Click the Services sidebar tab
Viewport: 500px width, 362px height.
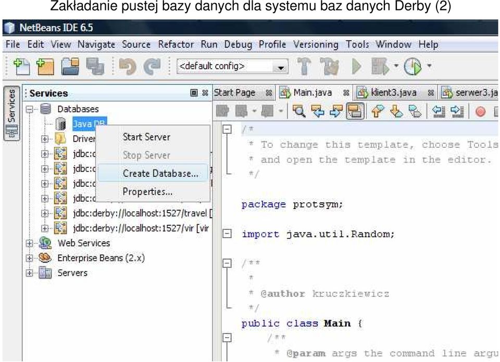pos(12,113)
